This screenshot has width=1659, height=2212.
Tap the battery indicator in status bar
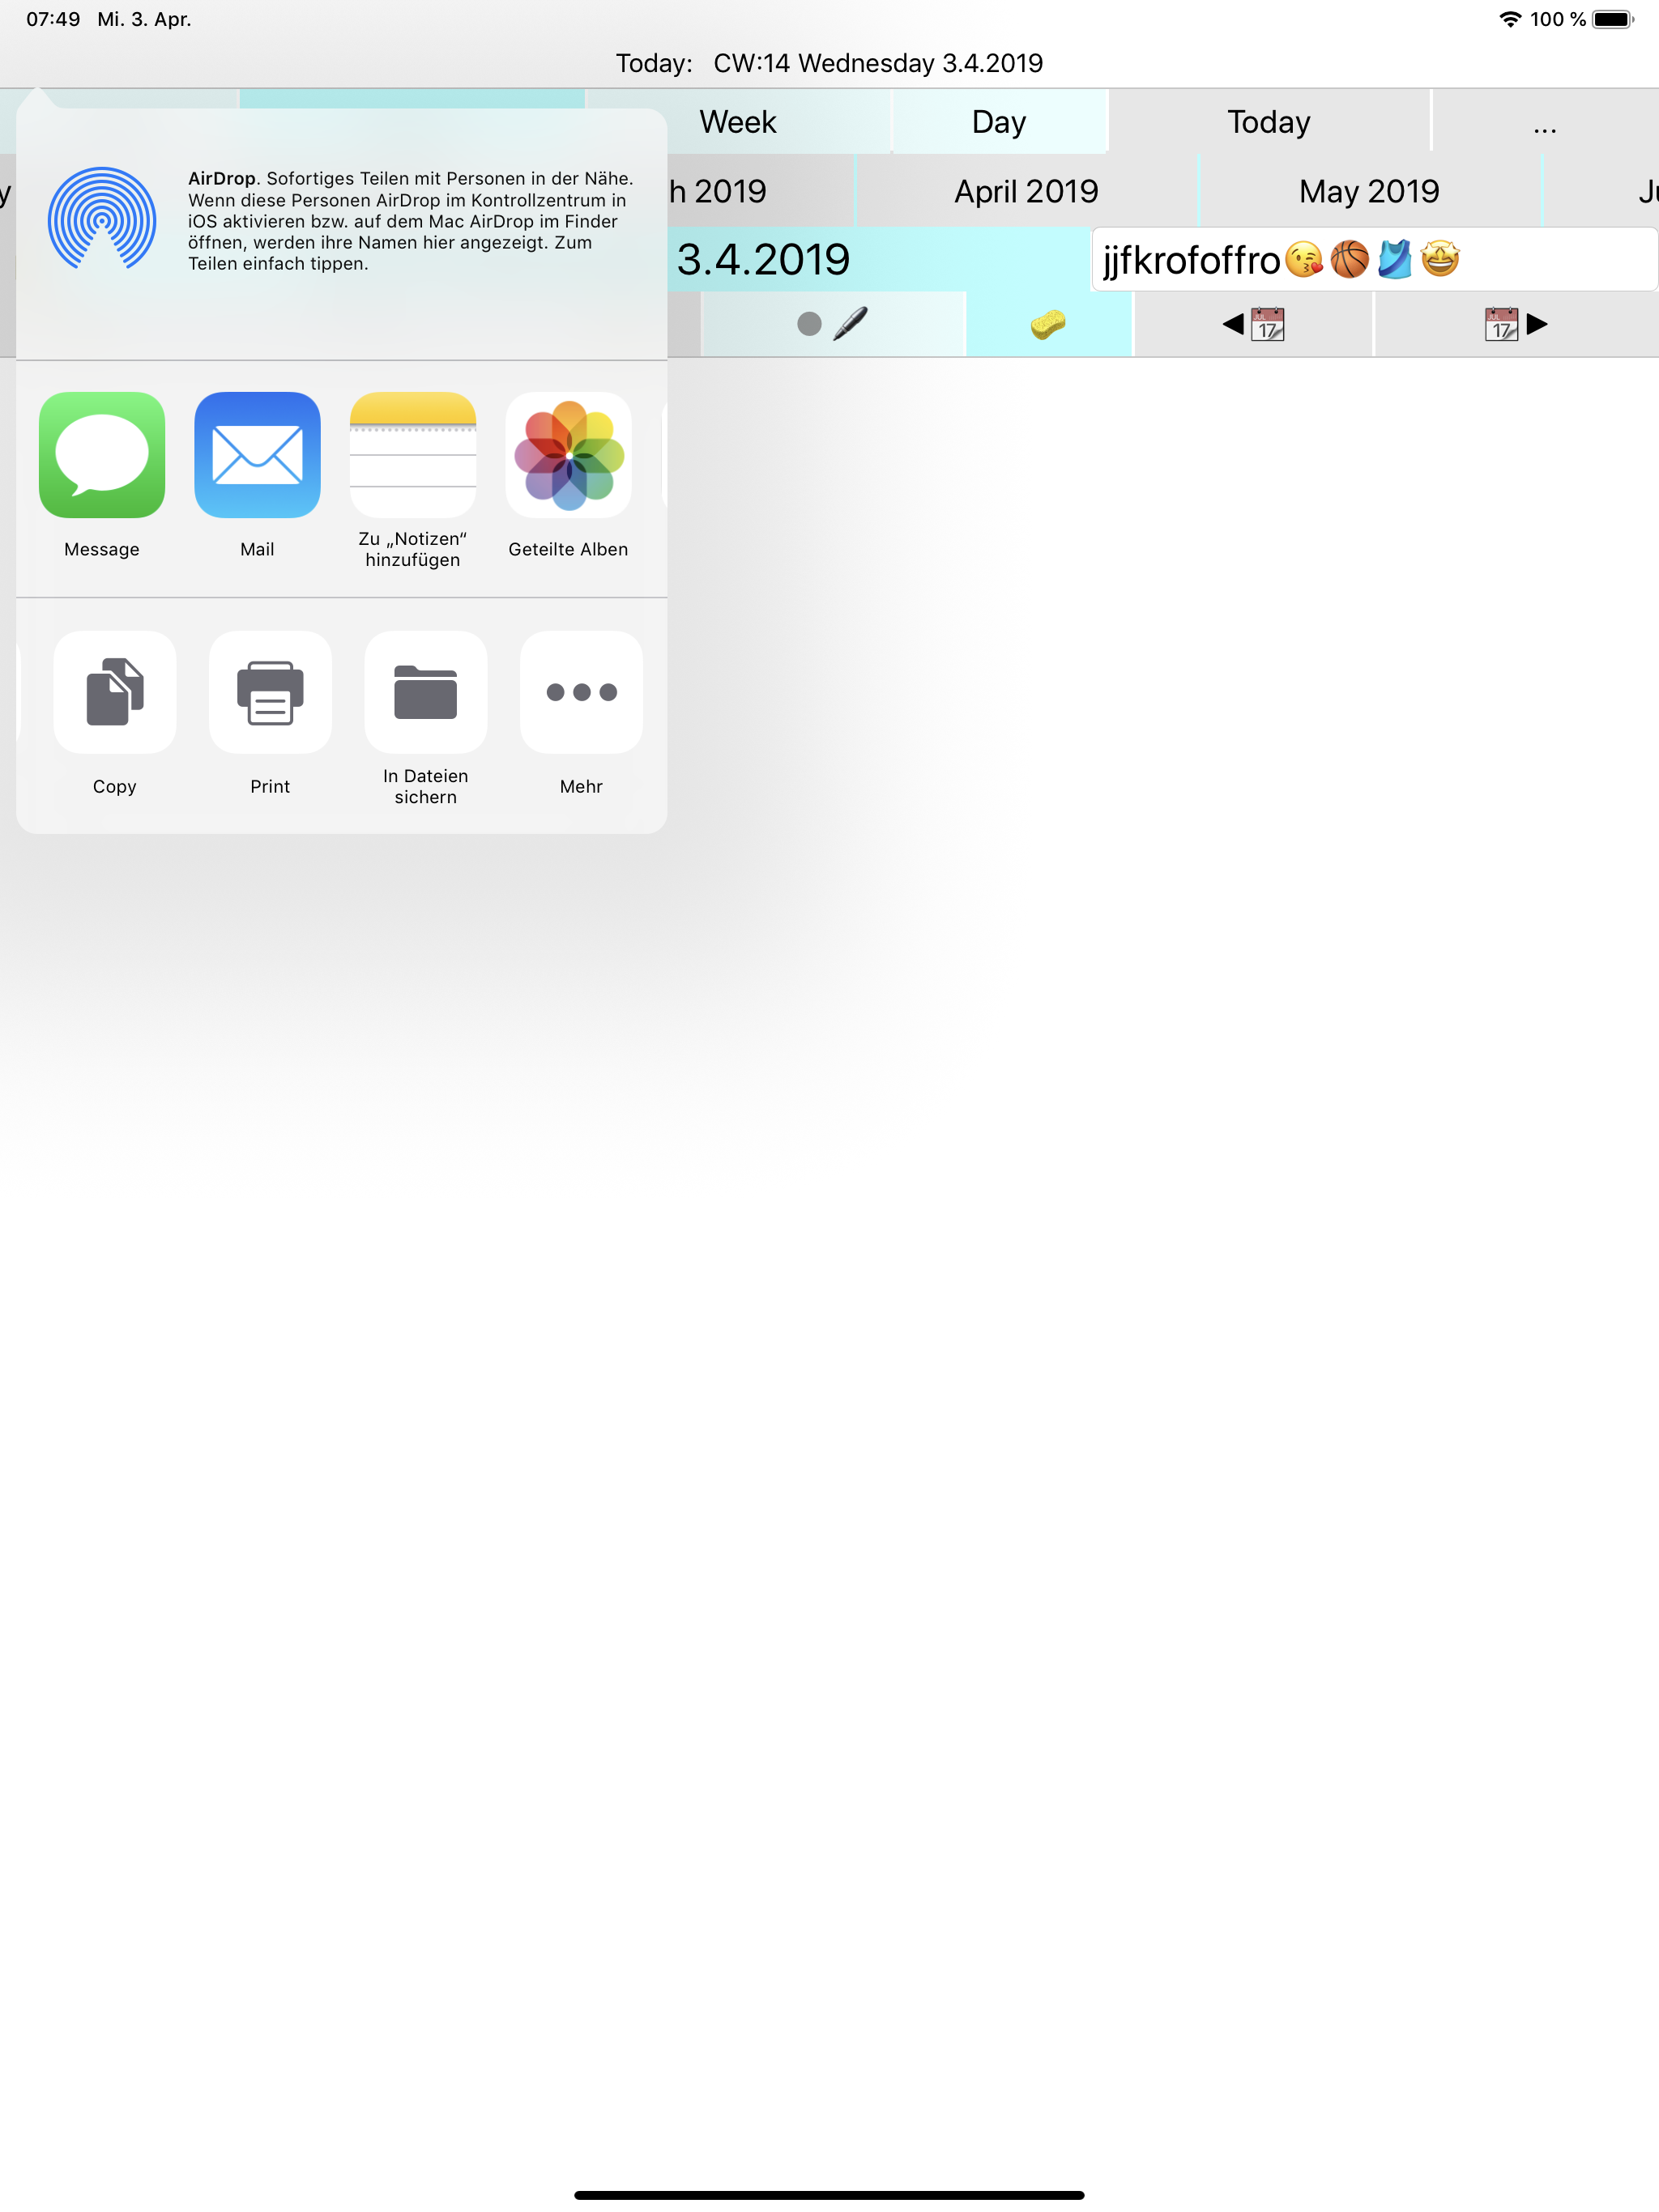(1613, 19)
